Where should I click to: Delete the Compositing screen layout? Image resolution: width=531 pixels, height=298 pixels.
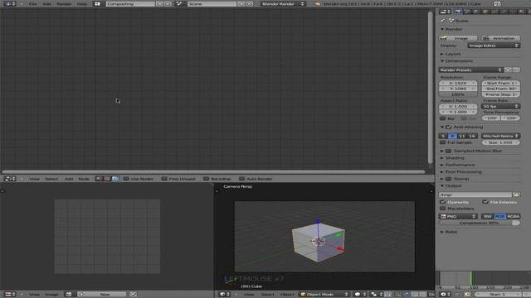coord(168,3)
